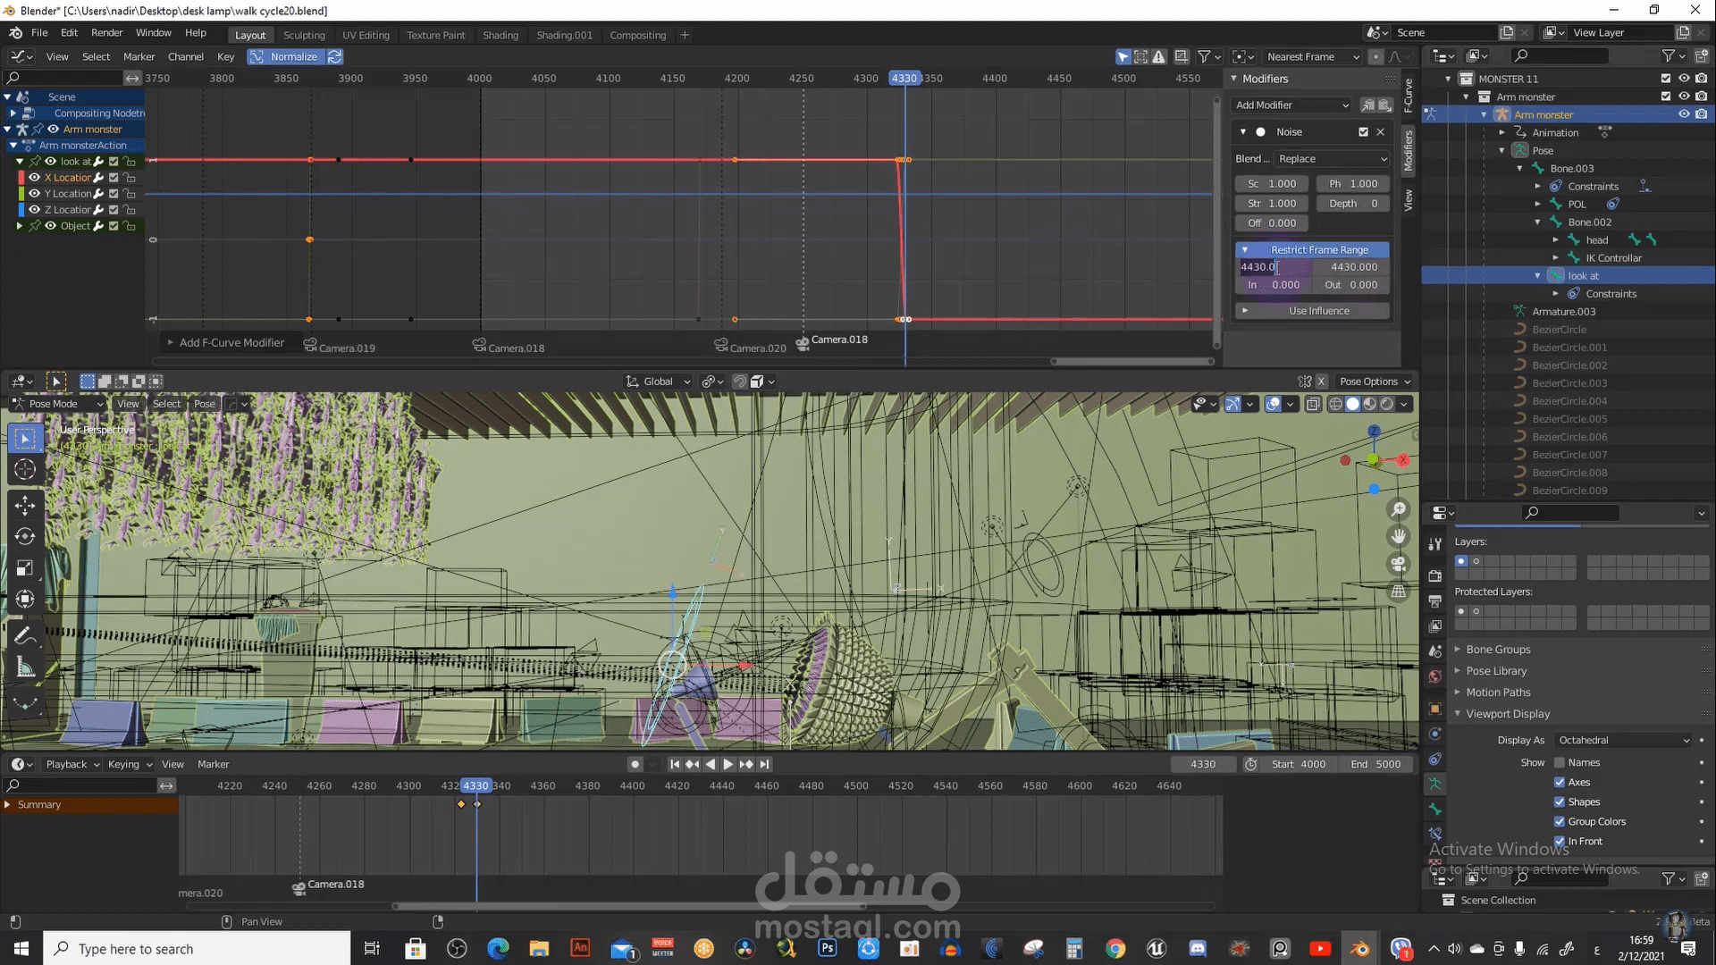Image resolution: width=1716 pixels, height=965 pixels.
Task: Open Display As Octahedral dropdown
Action: click(1623, 740)
